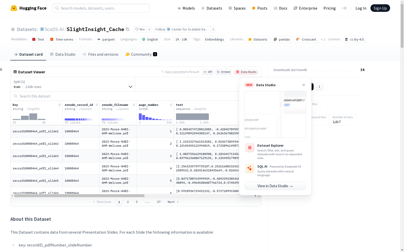The width and height of the screenshot is (404, 252).
Task: Click the Hugging Face logo
Action: (29, 8)
